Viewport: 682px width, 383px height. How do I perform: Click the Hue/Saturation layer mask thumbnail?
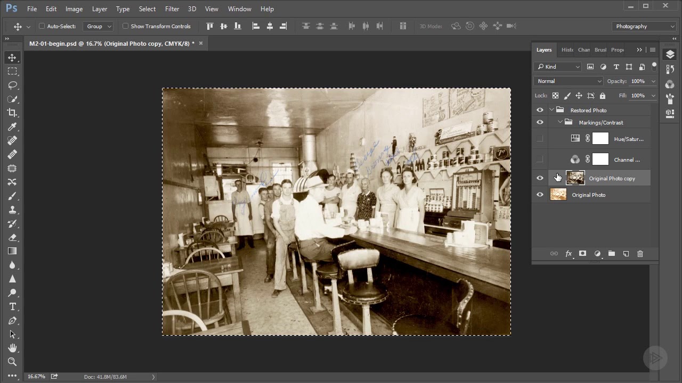600,139
